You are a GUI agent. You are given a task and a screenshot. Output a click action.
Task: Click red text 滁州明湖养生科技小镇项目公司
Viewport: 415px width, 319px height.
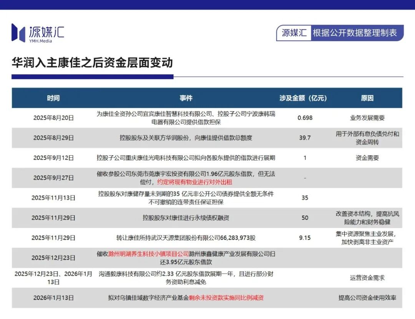pos(148,254)
